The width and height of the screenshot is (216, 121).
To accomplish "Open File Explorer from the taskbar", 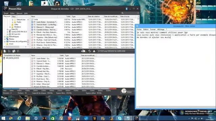I will click(28, 118).
